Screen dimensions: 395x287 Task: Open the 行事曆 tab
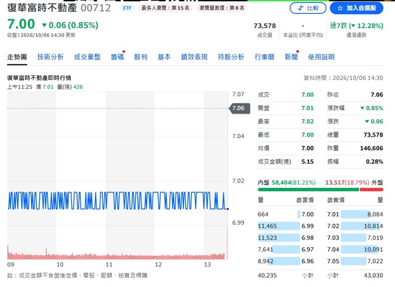point(264,57)
